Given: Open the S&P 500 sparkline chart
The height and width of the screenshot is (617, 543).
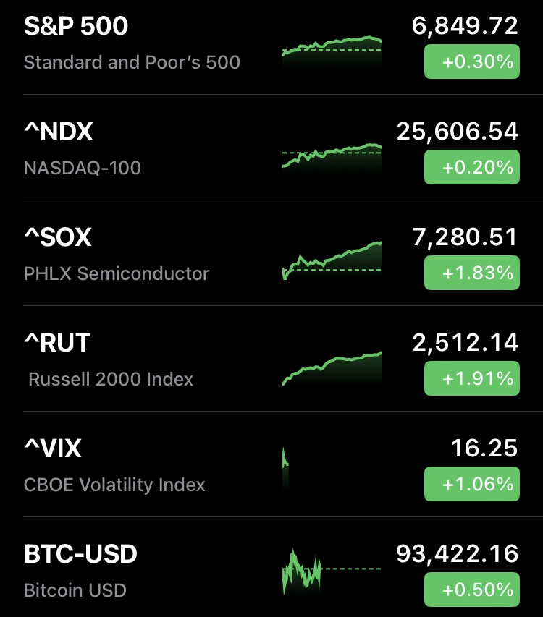Looking at the screenshot, I should pos(332,51).
